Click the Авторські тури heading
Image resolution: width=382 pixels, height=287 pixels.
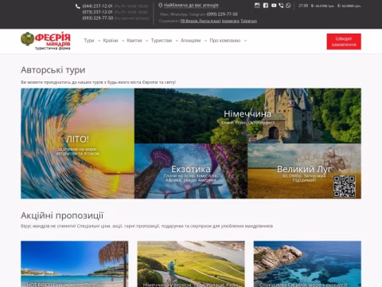point(53,70)
